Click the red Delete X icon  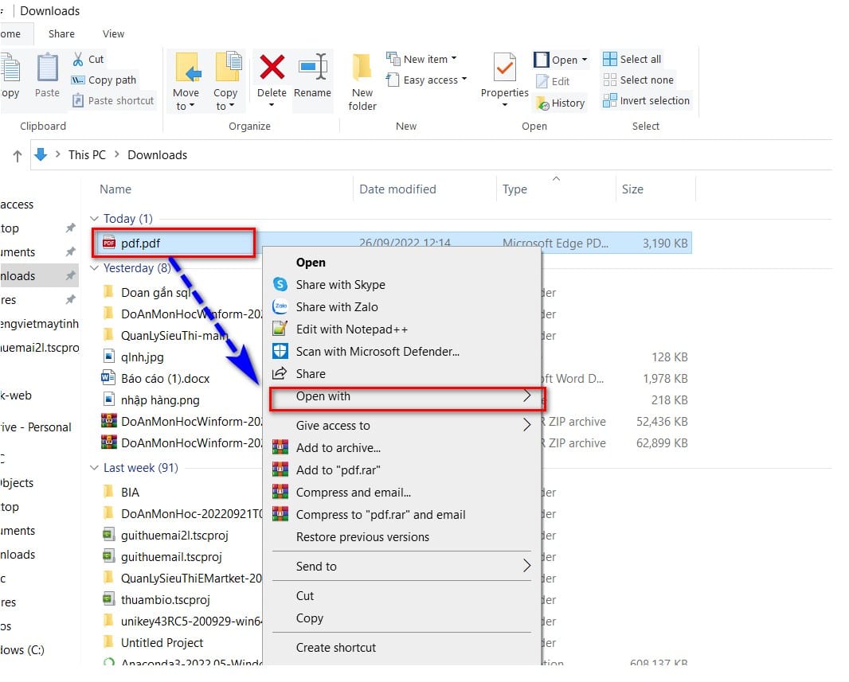pyautogui.click(x=272, y=67)
